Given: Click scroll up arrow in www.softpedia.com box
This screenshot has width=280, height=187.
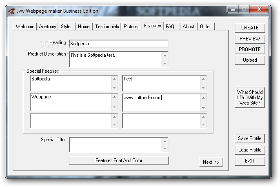Looking at the screenshot, I should click(x=203, y=98).
